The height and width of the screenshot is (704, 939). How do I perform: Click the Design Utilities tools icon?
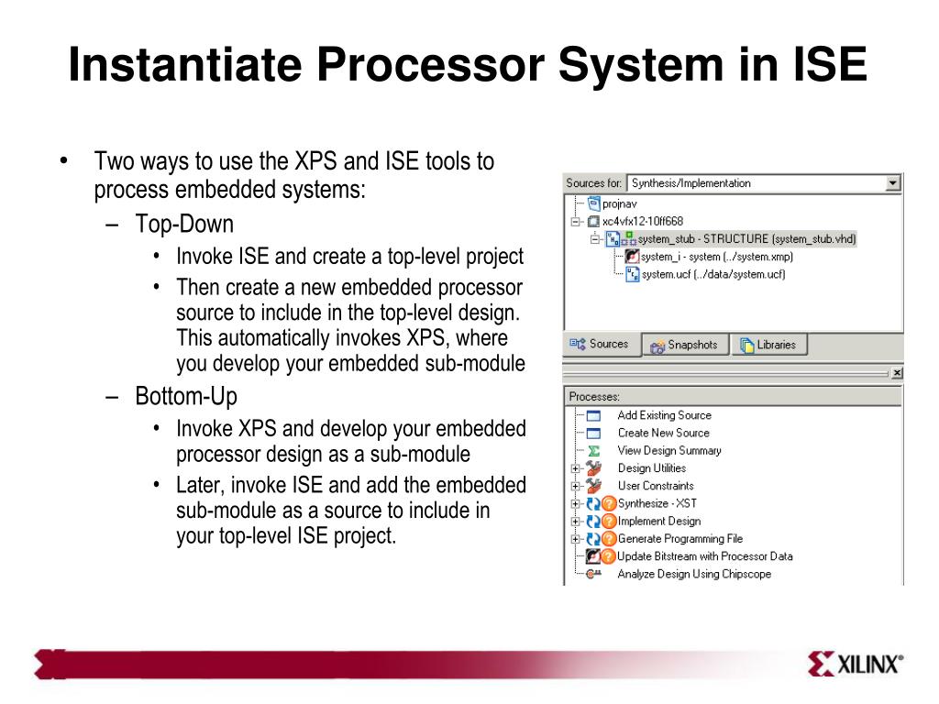[x=593, y=467]
